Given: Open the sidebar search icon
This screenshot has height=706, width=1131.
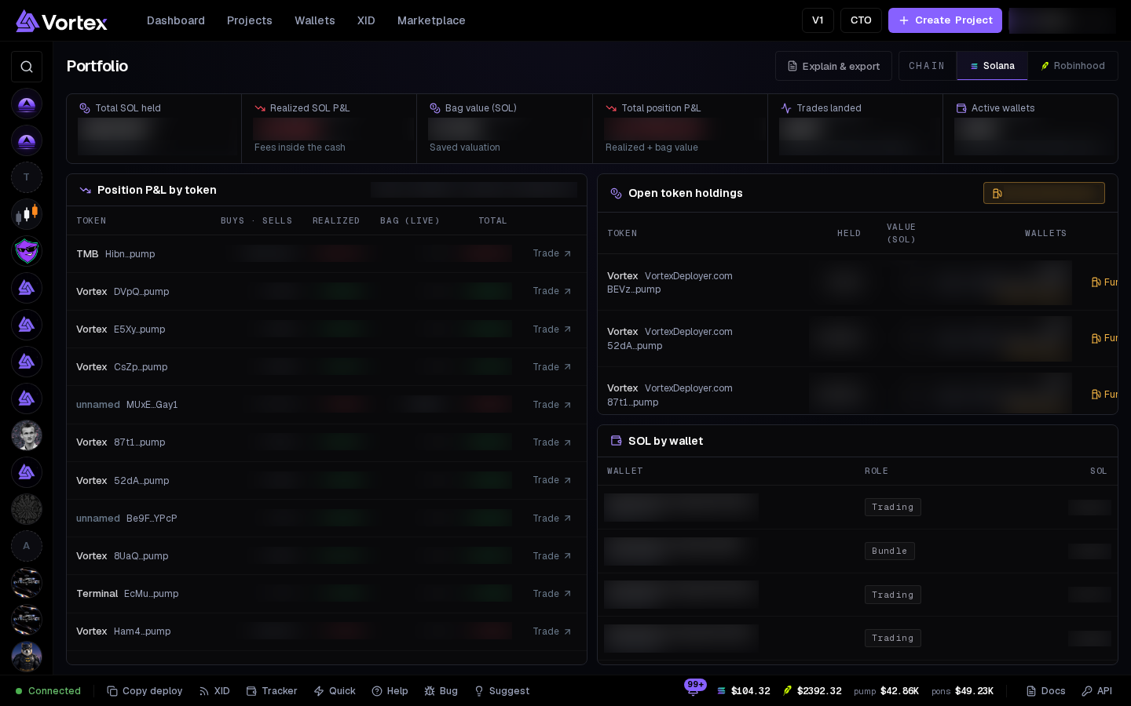Looking at the screenshot, I should pyautogui.click(x=27, y=67).
